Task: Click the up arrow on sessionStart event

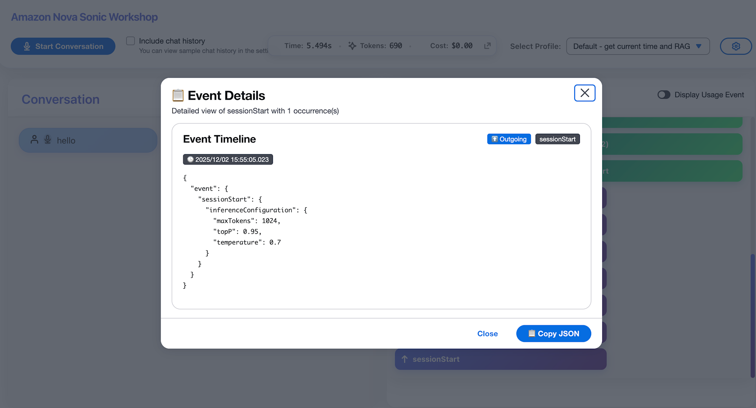Action: click(404, 359)
